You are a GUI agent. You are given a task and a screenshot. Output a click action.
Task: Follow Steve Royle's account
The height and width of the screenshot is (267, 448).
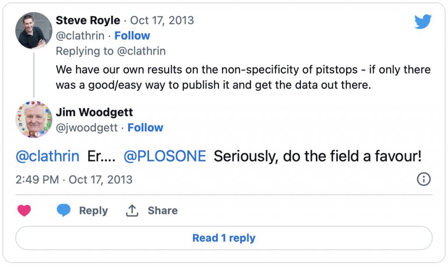[x=132, y=36]
